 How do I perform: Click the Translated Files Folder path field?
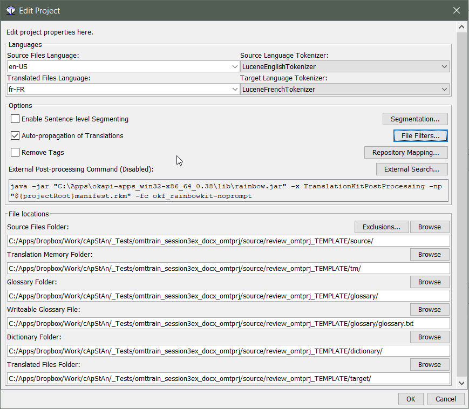coord(228,378)
